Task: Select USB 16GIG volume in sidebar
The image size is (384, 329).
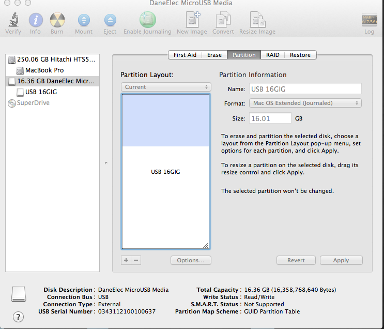Action: coord(52,92)
